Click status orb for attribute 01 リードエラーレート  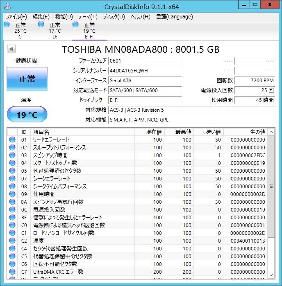(x=12, y=140)
